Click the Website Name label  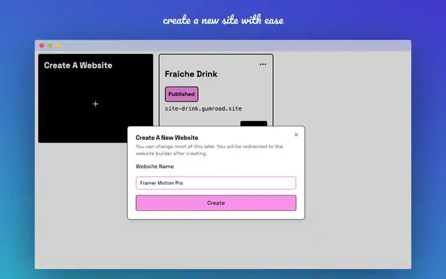coord(154,167)
